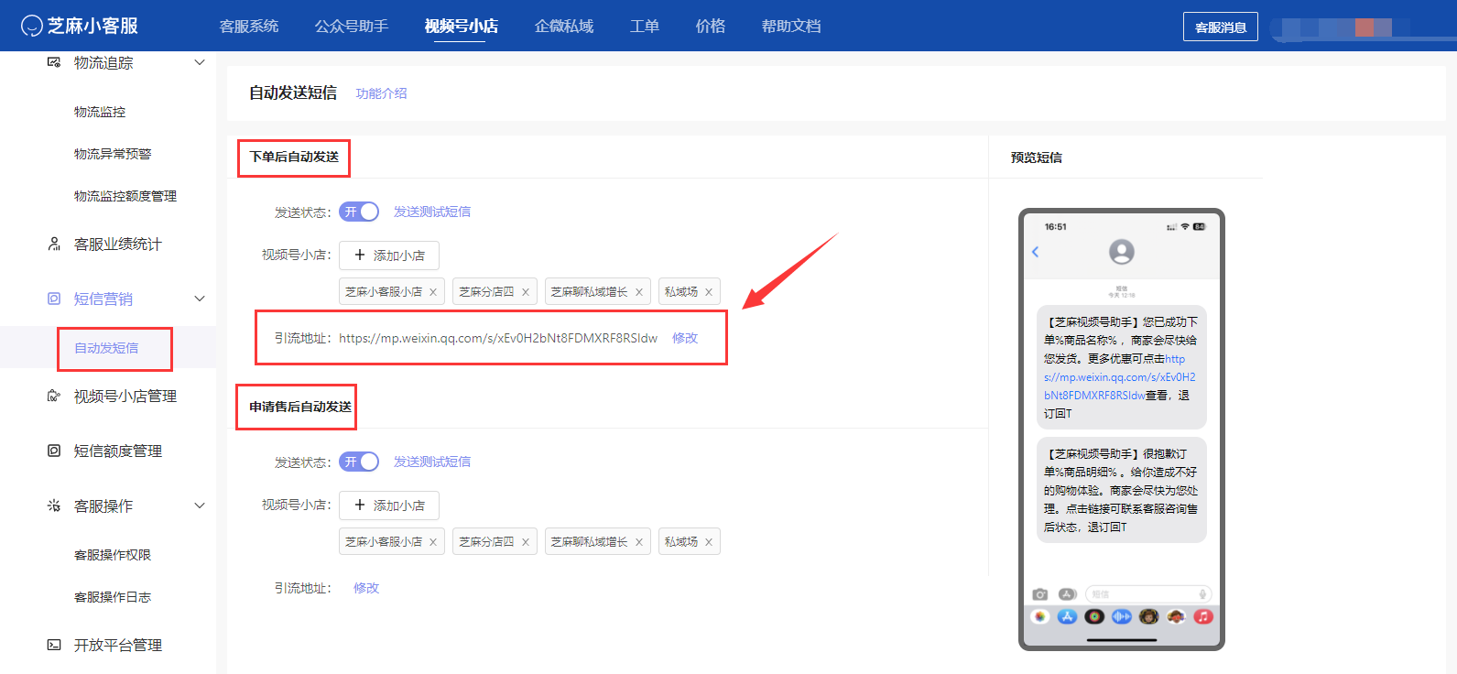Image resolution: width=1457 pixels, height=674 pixels.
Task: Remove 芝麻小客服小店 tag in 申请售后自动发送
Action: point(433,542)
